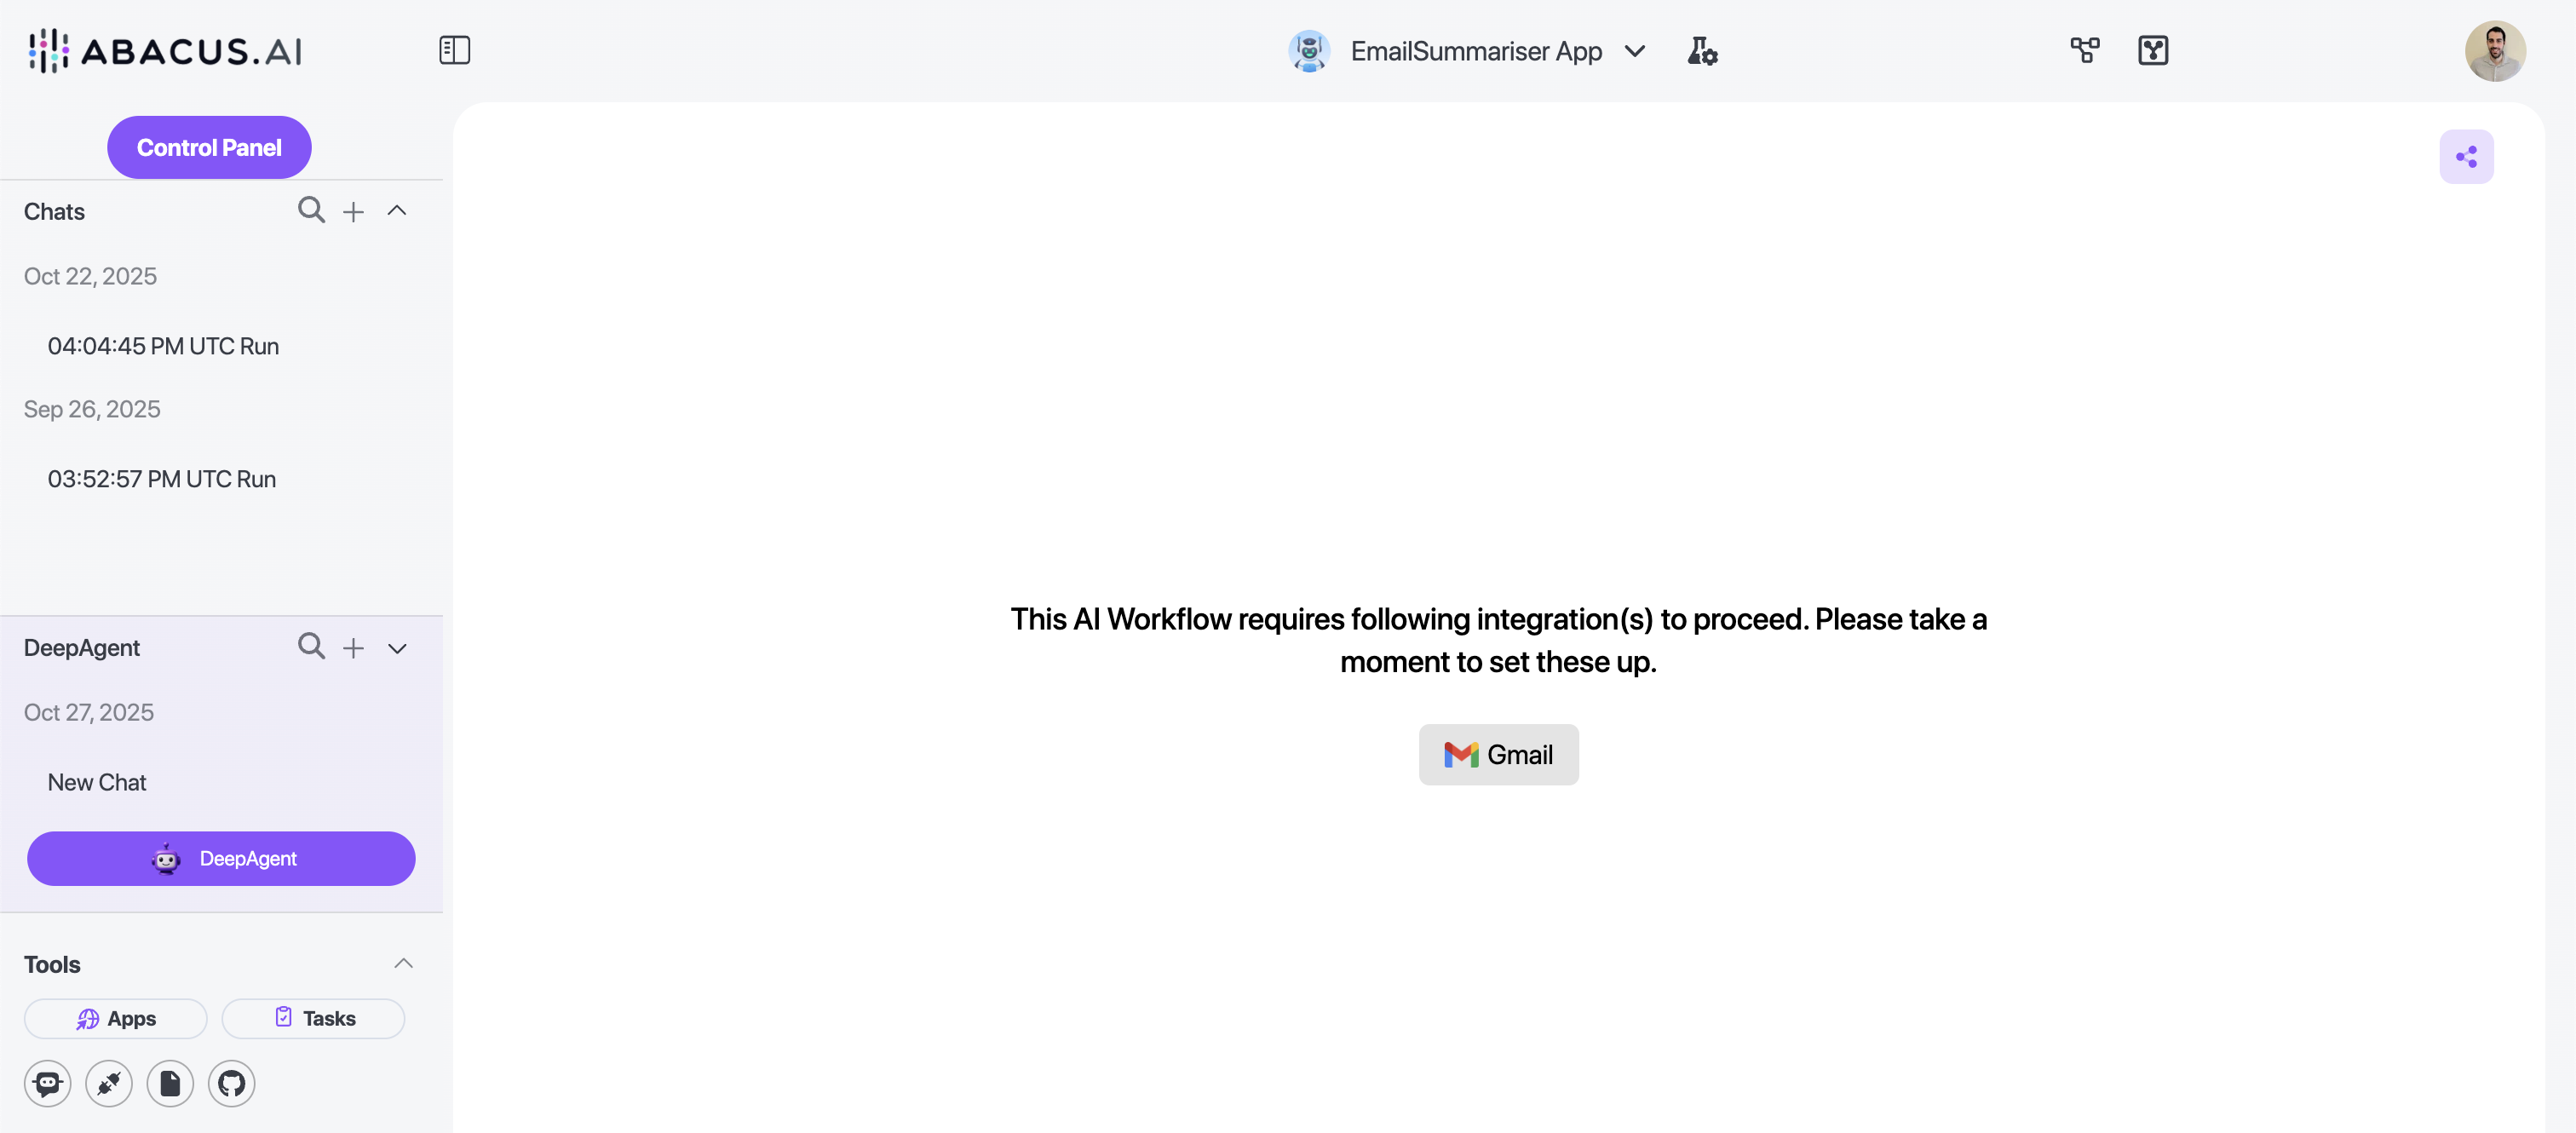The width and height of the screenshot is (2576, 1133).
Task: Click the GitHub icon in Tools
Action: click(x=231, y=1083)
